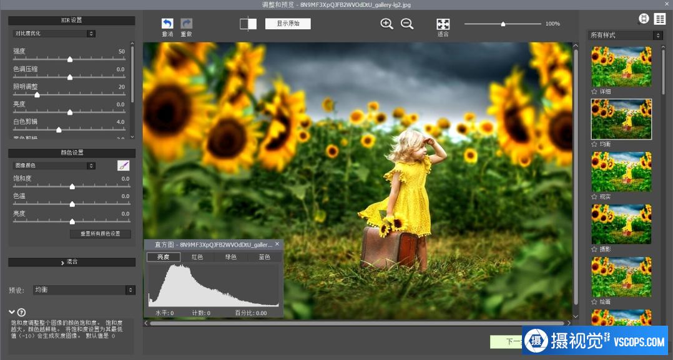Switch histogram to 蓝色 tab
673x360 pixels.
pos(265,257)
